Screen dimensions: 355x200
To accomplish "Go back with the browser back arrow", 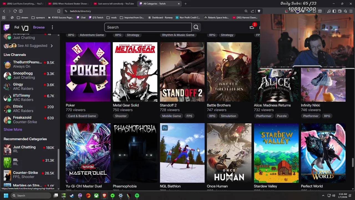I will point(4,11).
